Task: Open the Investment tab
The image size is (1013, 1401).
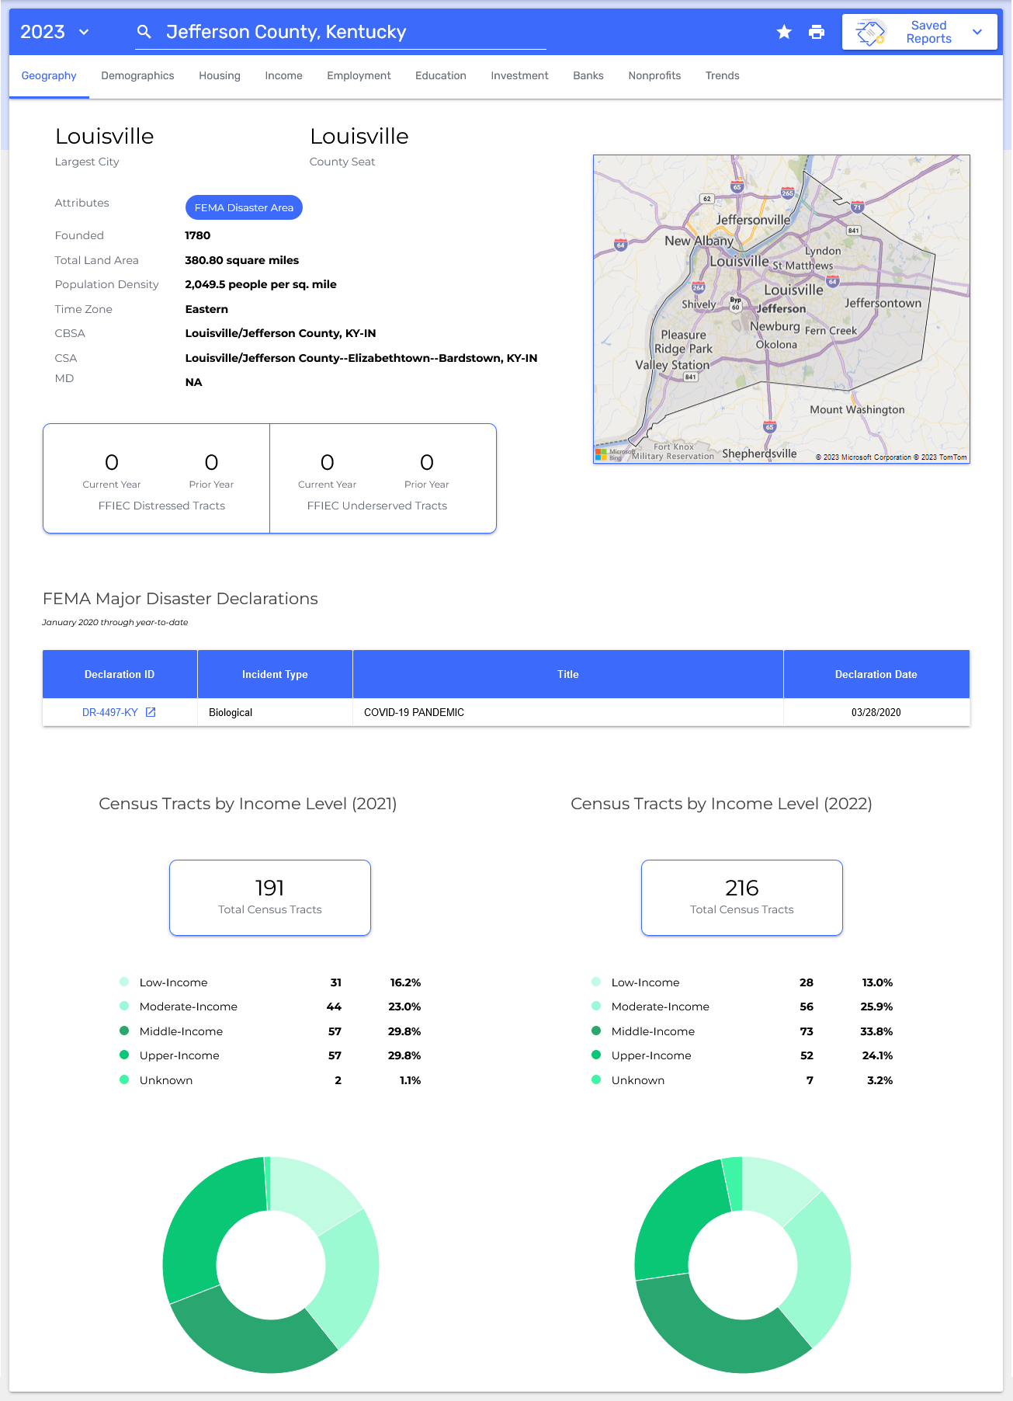Action: [x=519, y=76]
